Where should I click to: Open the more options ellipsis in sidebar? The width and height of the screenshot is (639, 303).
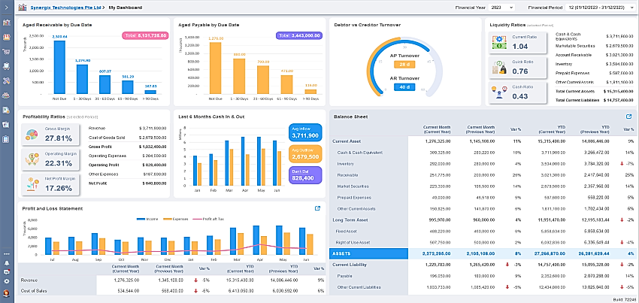click(x=6, y=254)
